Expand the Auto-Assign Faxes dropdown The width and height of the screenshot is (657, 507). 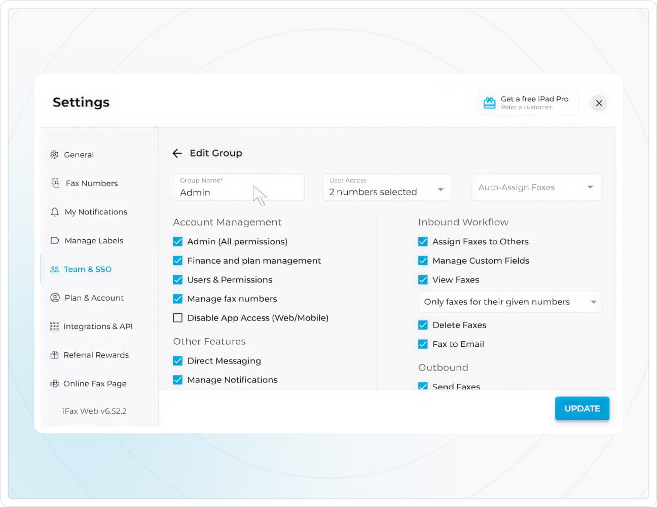[x=536, y=188]
